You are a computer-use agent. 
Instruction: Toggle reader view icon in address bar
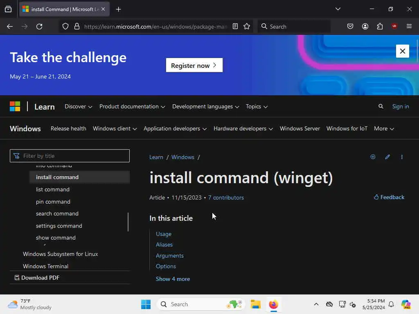tap(235, 27)
